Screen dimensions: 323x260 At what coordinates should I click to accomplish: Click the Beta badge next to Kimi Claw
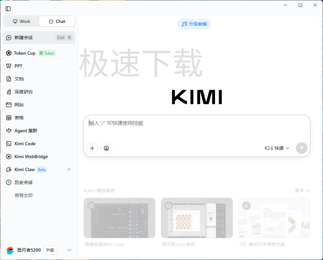[x=42, y=169]
